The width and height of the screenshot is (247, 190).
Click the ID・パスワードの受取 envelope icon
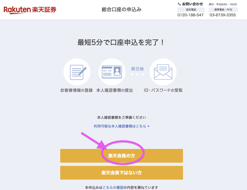click(x=163, y=72)
